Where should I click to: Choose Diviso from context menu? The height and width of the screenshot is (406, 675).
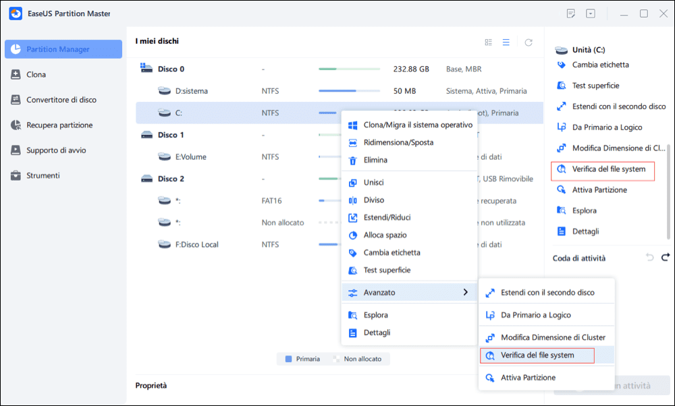click(x=410, y=200)
